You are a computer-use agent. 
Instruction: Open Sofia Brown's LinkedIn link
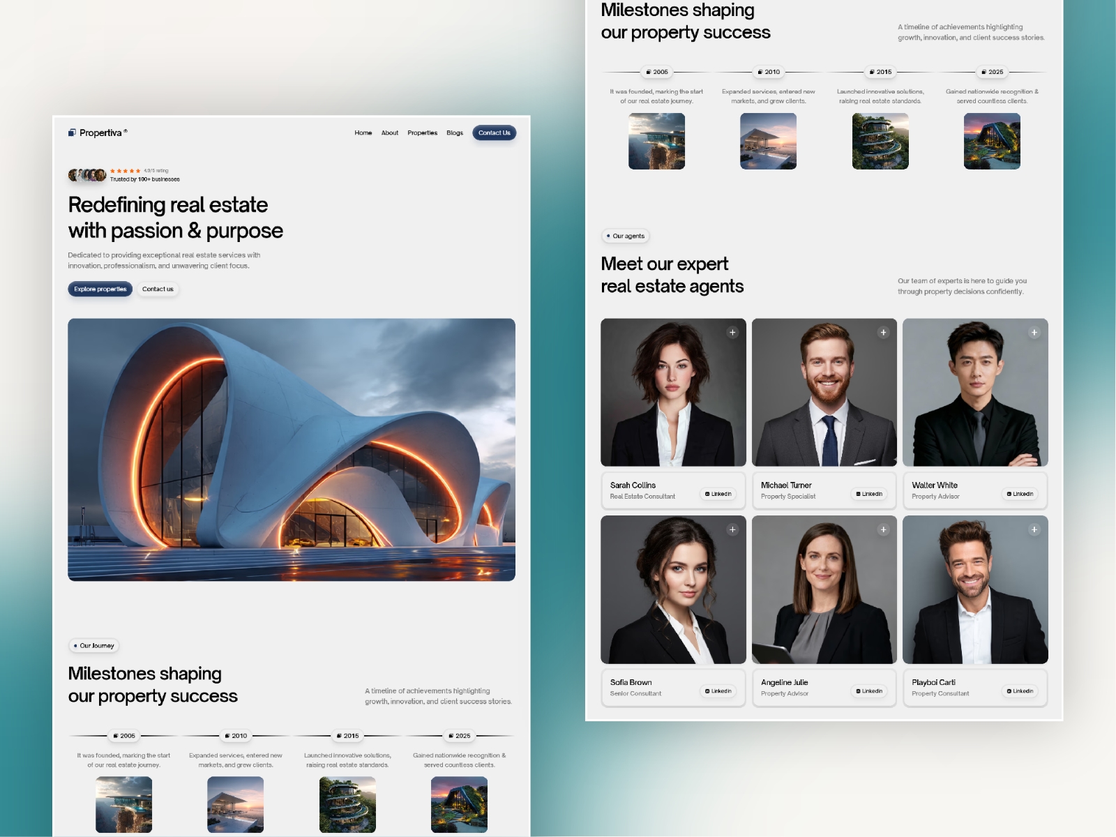click(718, 691)
